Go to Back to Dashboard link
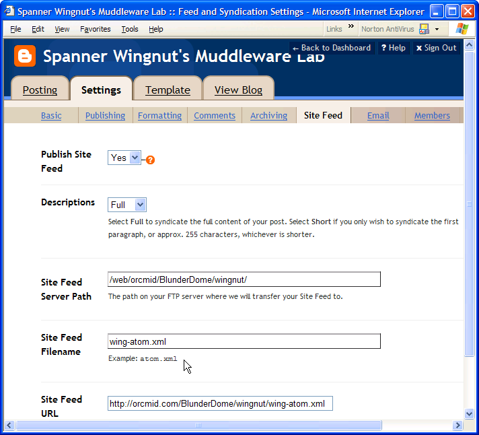This screenshot has width=479, height=435. tap(332, 48)
